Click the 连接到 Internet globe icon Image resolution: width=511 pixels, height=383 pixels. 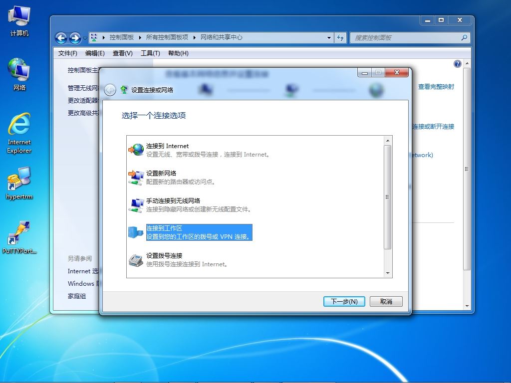click(136, 150)
